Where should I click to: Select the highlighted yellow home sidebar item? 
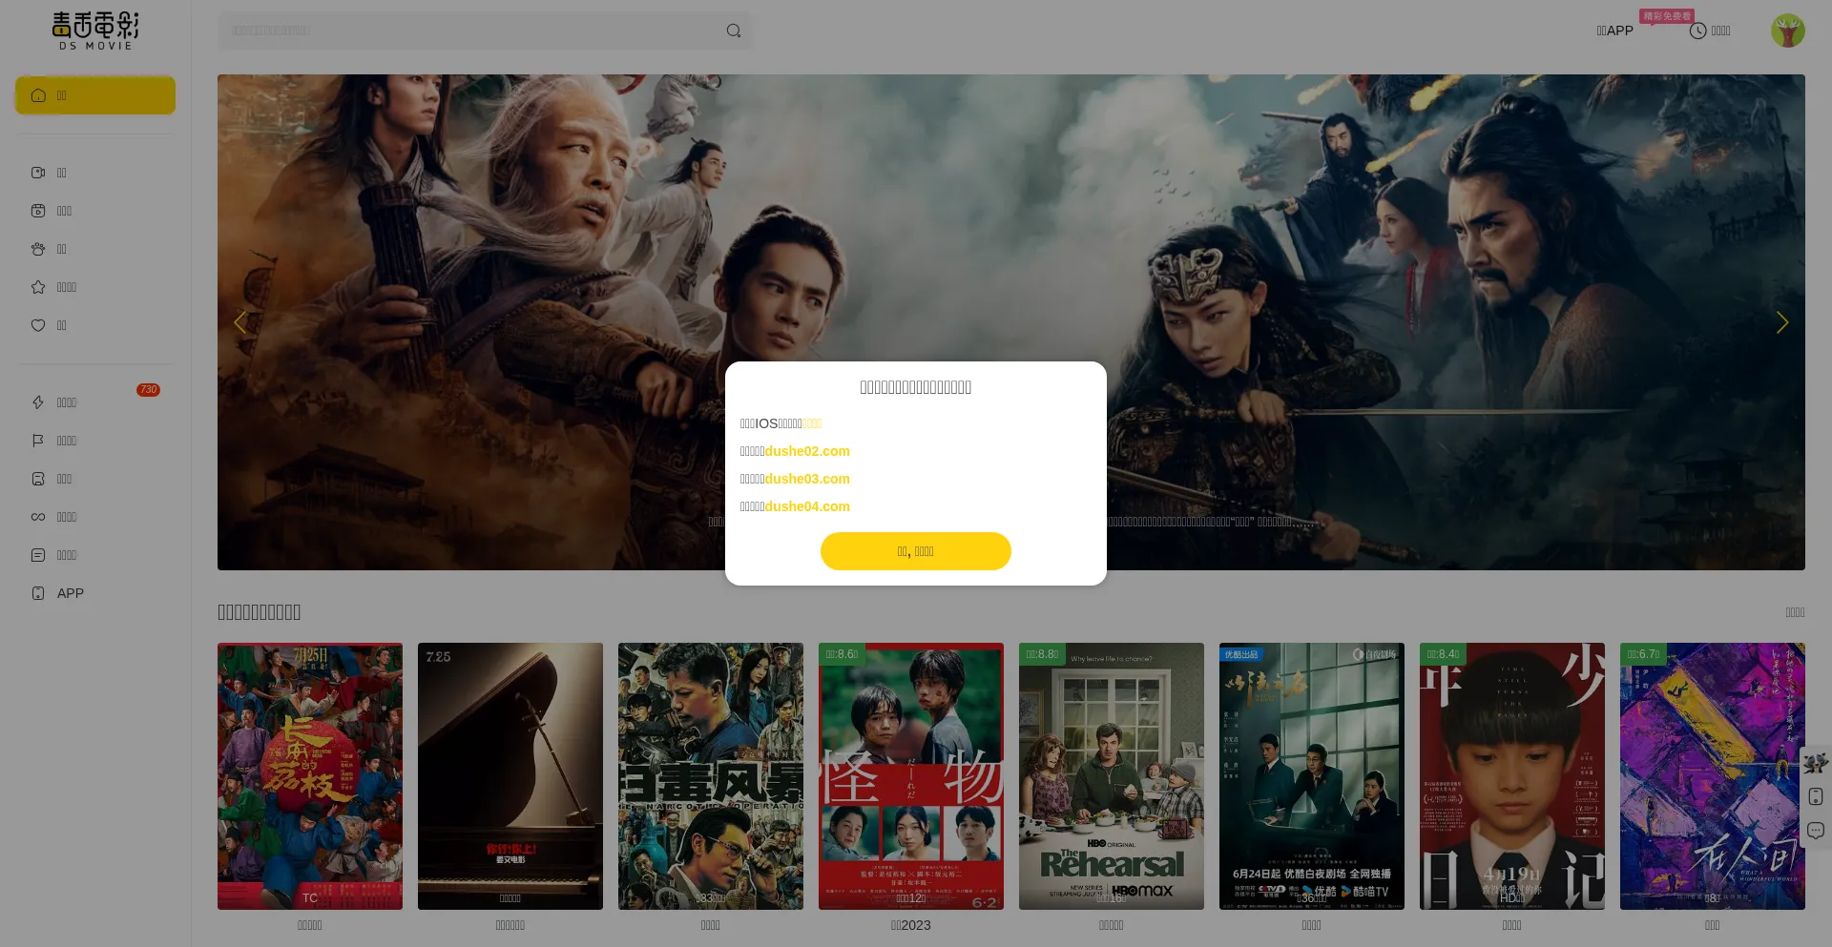tap(95, 95)
